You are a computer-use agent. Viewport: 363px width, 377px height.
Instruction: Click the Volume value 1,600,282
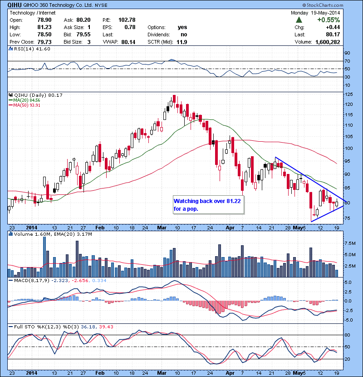pos(328,42)
